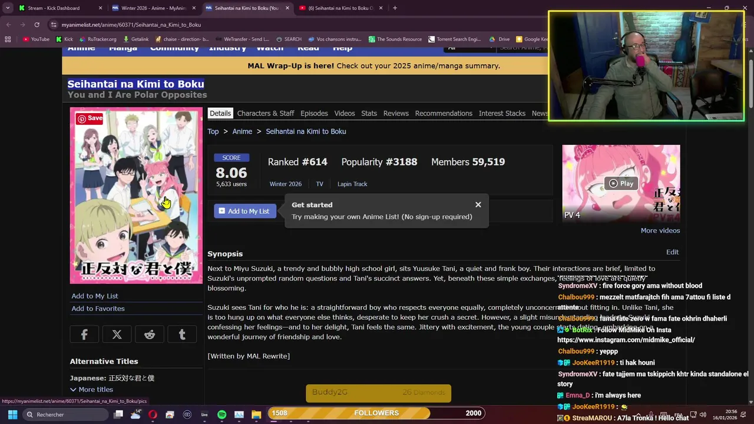754x424 pixels.
Task: Edit the synopsis via Edit link
Action: coord(672,252)
